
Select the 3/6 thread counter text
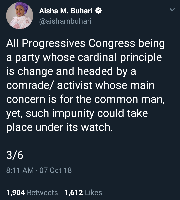point(15,155)
